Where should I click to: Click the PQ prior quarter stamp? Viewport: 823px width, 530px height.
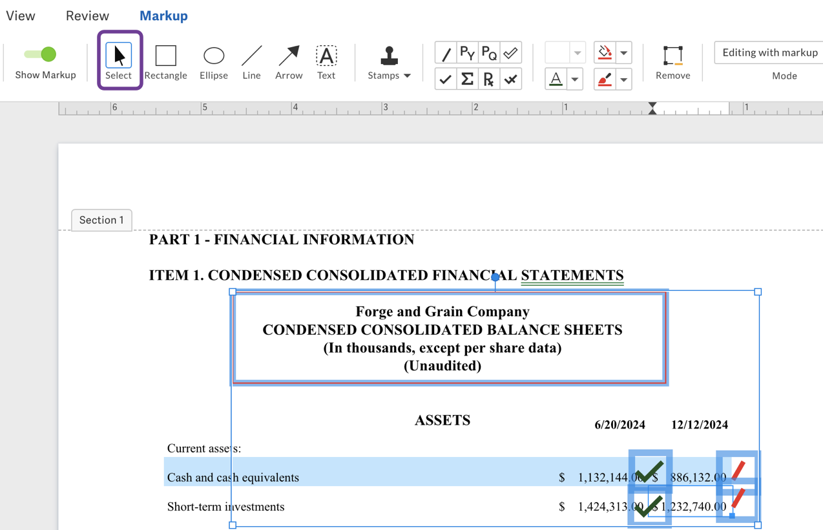489,53
